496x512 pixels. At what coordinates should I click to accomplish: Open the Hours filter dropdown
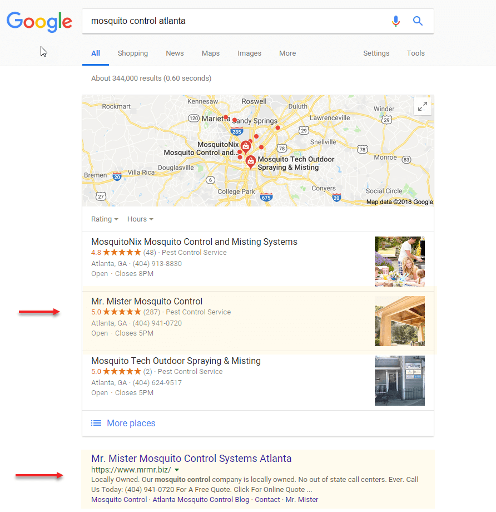(x=140, y=219)
